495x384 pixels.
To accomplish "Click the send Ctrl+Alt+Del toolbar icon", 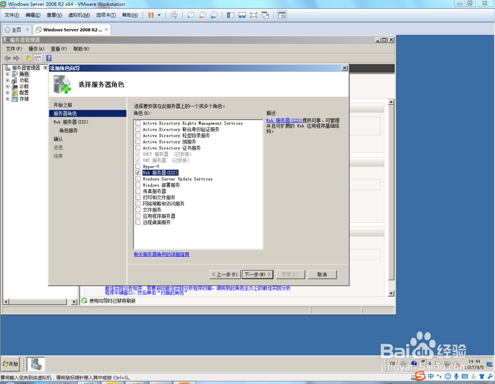I will point(174,15).
